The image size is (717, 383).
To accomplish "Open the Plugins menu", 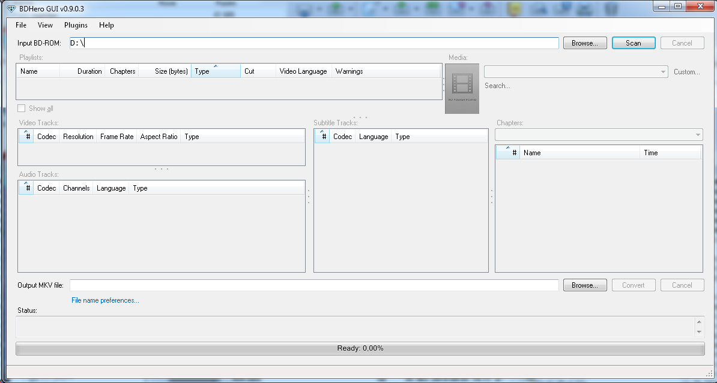I will pyautogui.click(x=76, y=25).
